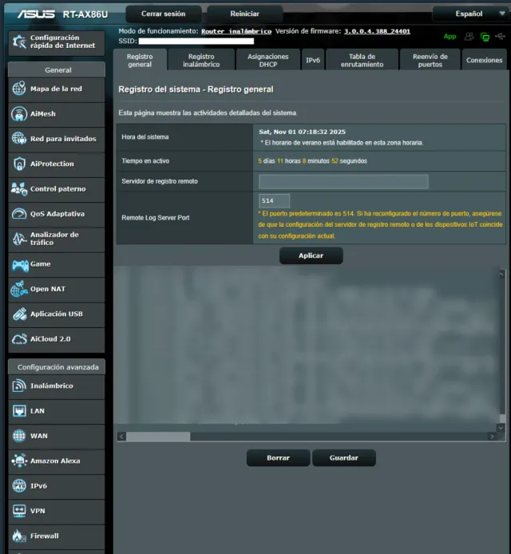
Task: Click the green network clients status icon
Action: coord(485,37)
